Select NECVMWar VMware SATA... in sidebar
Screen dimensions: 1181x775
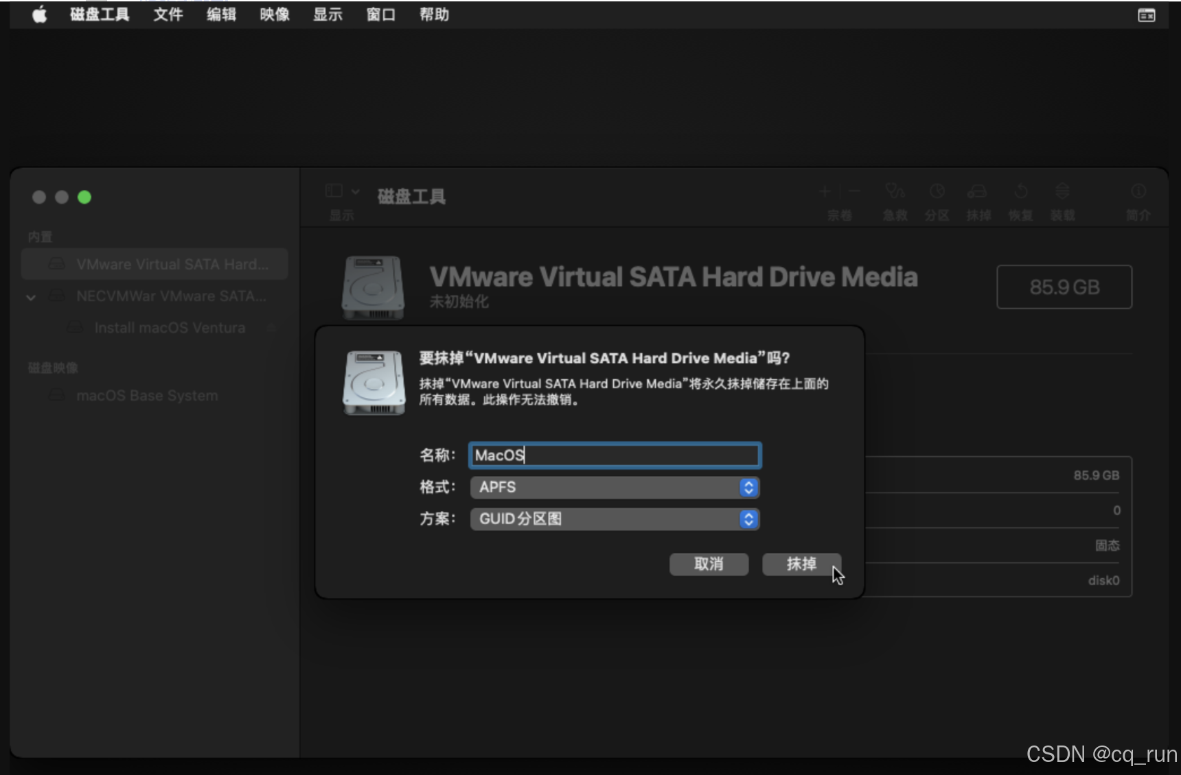coord(154,296)
